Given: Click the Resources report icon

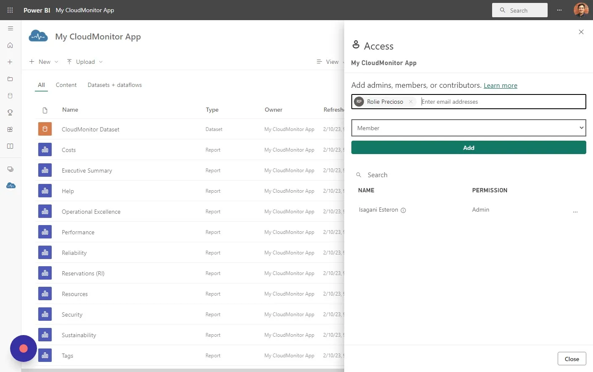Looking at the screenshot, I should [45, 293].
